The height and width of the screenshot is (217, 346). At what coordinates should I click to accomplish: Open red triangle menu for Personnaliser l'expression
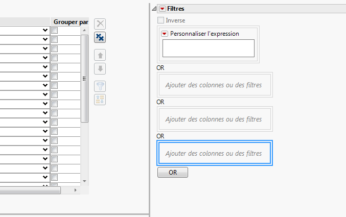click(165, 34)
